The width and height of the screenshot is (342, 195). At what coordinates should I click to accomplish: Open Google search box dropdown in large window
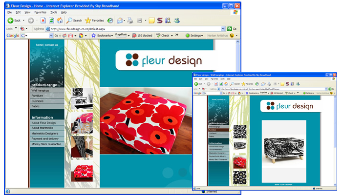(51, 36)
